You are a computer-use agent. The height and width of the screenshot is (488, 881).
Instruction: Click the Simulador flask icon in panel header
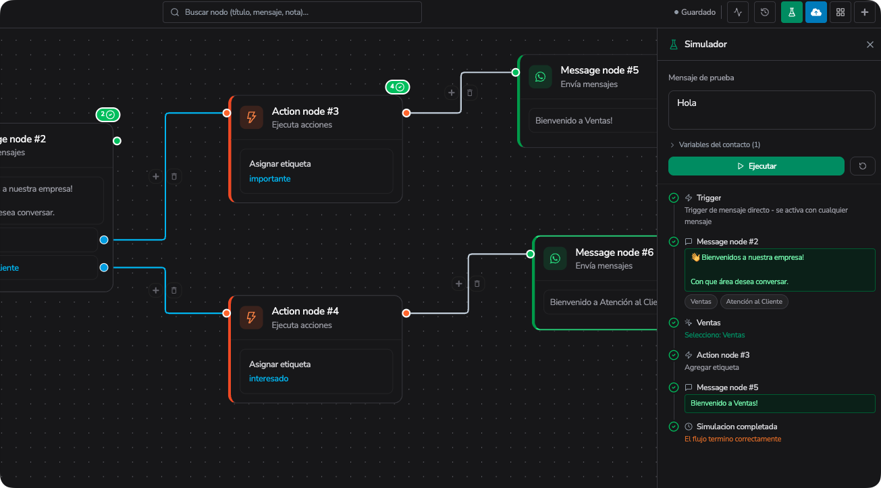[673, 45]
